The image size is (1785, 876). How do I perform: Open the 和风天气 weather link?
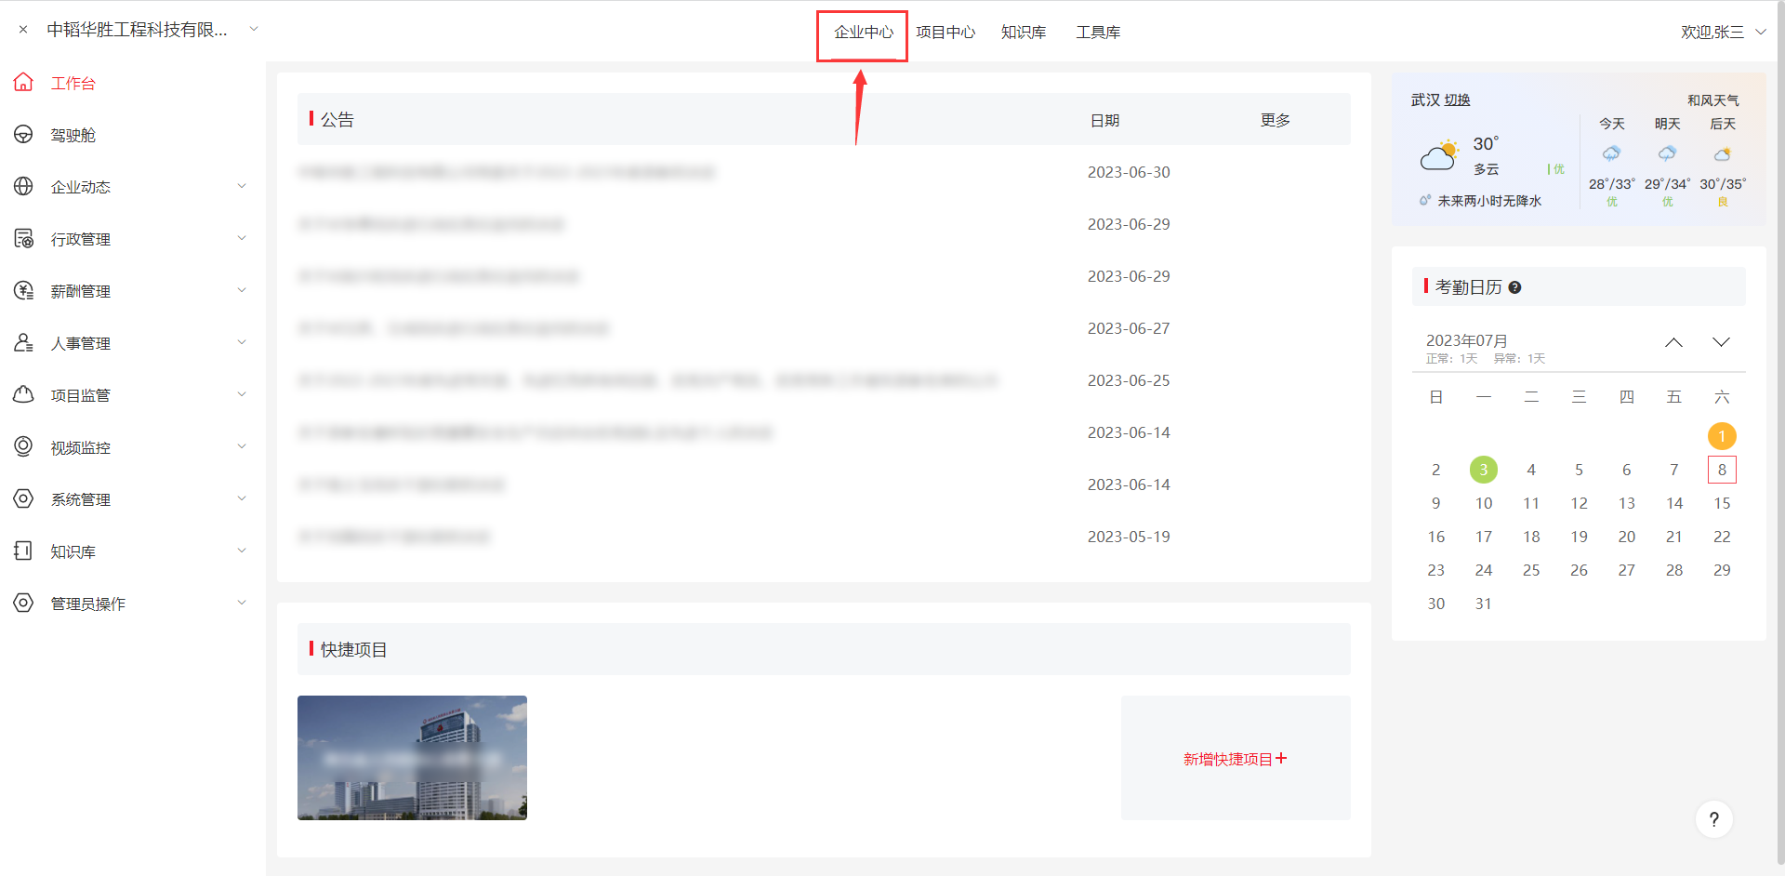(x=1713, y=100)
